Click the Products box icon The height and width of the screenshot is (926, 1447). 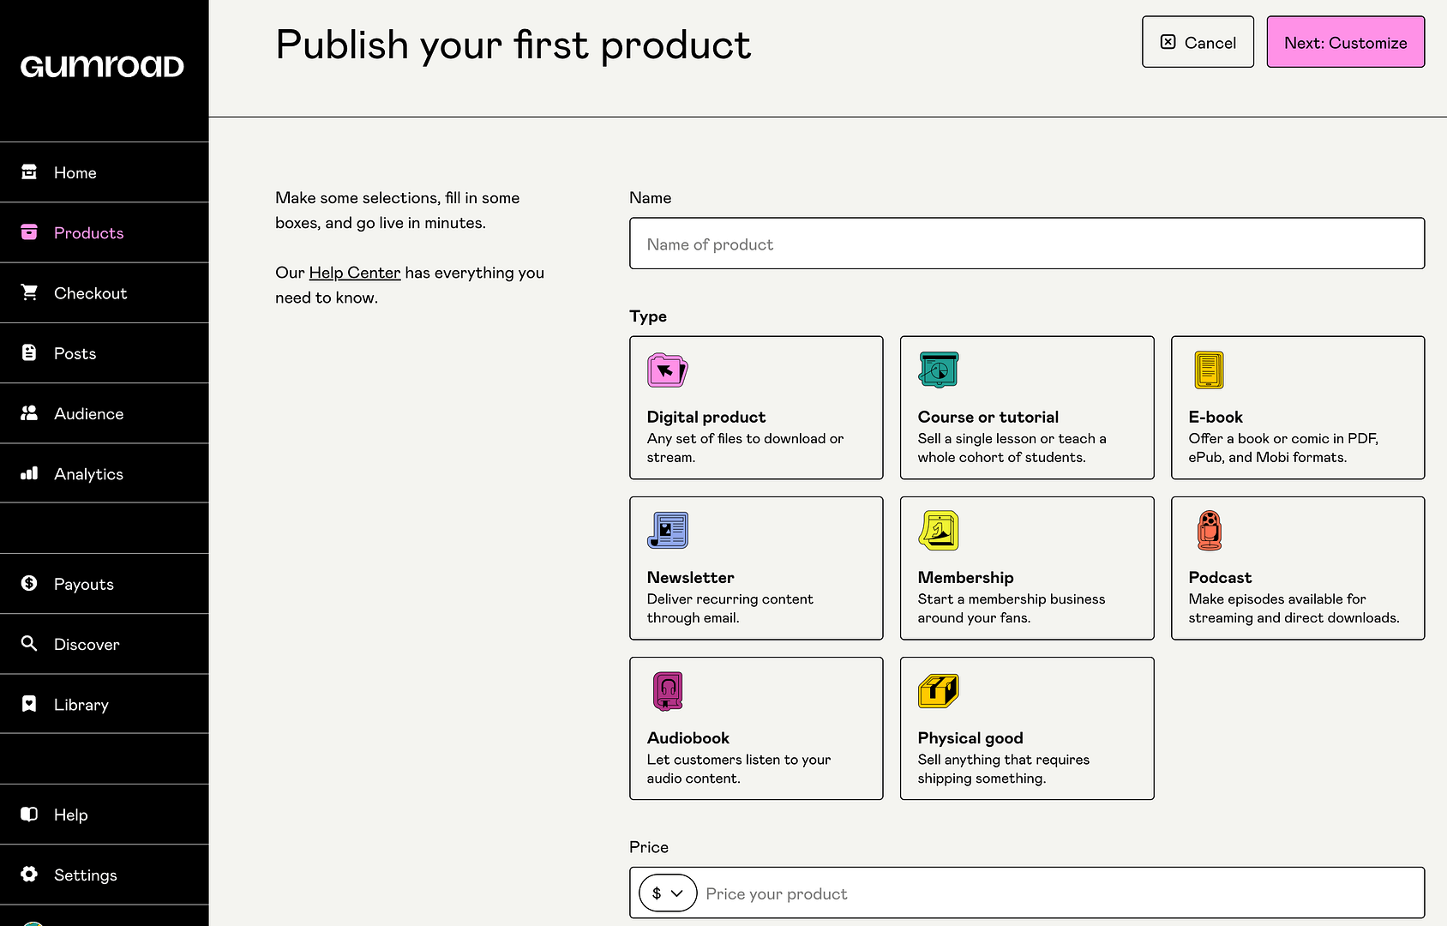click(x=29, y=232)
